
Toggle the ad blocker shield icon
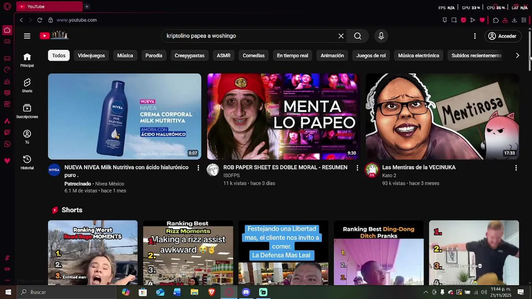point(463,20)
